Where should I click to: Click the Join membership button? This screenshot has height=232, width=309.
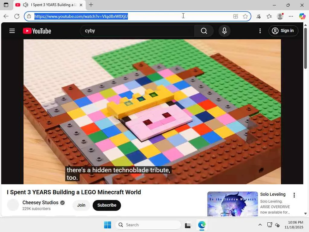(81, 205)
